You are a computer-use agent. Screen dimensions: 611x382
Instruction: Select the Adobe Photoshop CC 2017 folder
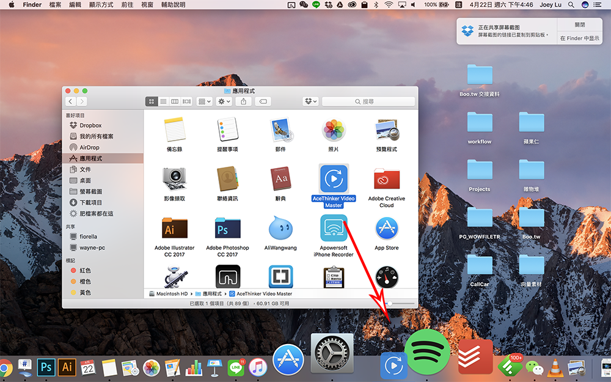[x=227, y=228]
